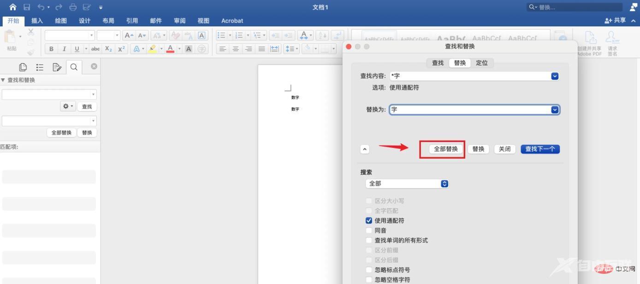Click the center text alignment icon
The width and height of the screenshot is (640, 284).
click(x=236, y=49)
